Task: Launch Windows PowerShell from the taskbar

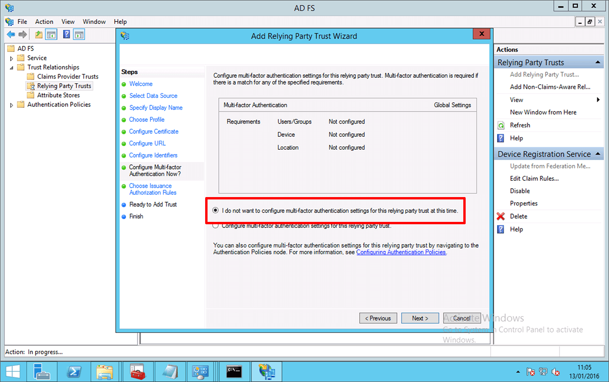Action: 75,372
